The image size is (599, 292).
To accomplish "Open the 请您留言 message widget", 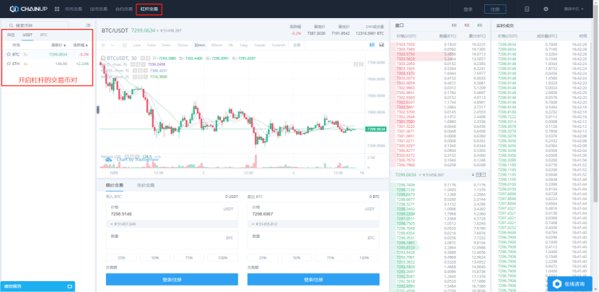I will pyautogui.click(x=38, y=286).
